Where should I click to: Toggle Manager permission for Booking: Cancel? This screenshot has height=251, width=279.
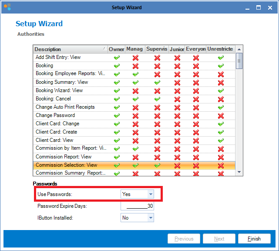(135, 99)
